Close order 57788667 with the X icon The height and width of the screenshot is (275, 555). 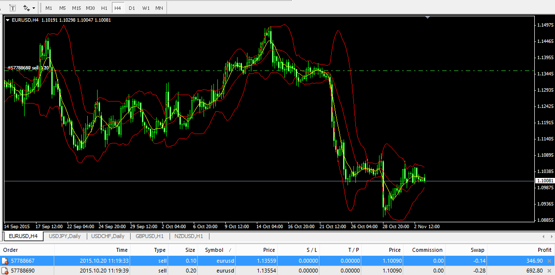[550, 261]
